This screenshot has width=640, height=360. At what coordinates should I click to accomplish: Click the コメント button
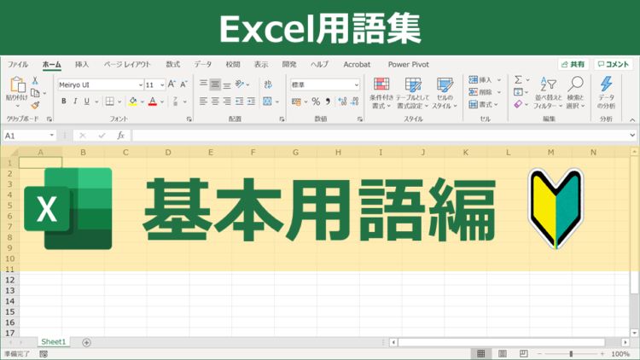pos(613,65)
